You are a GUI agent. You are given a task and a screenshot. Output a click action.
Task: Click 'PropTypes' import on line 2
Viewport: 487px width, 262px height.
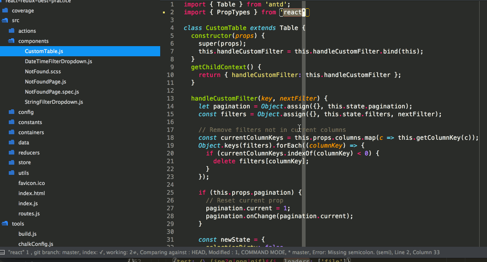[233, 12]
